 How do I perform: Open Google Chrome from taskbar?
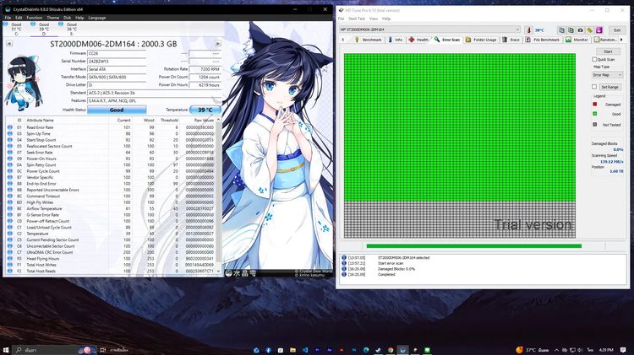(391, 350)
